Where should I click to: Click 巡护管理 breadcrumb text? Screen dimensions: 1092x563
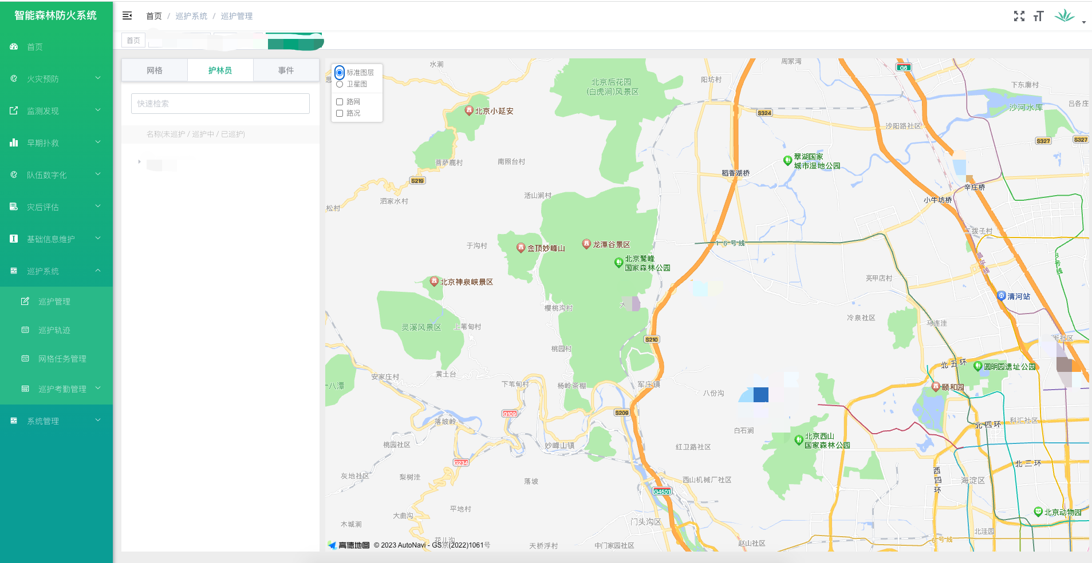tap(236, 16)
